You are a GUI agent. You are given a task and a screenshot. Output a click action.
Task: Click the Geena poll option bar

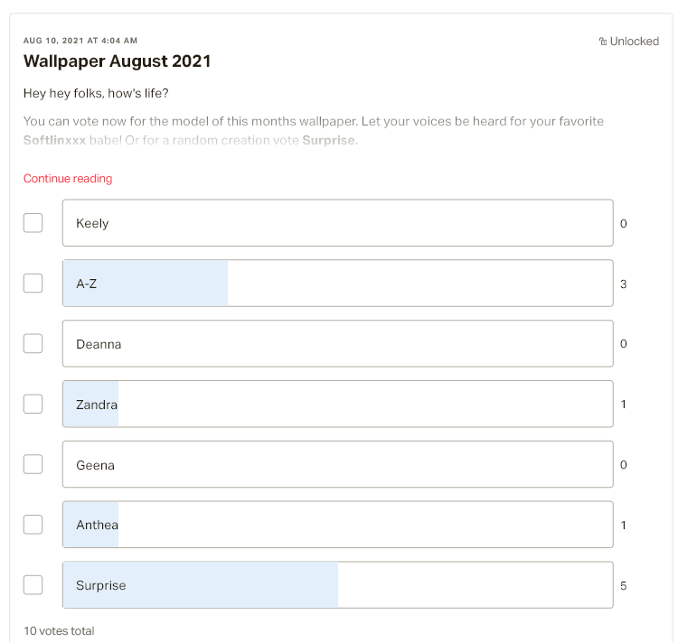pyautogui.click(x=338, y=464)
